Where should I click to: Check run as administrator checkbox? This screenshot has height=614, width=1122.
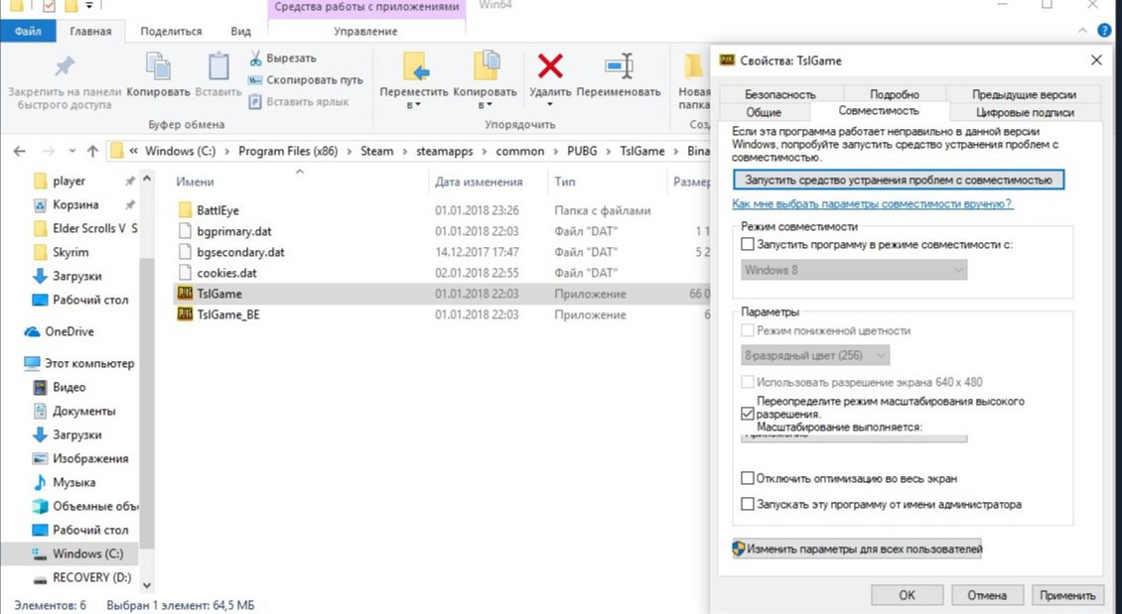[x=748, y=504]
